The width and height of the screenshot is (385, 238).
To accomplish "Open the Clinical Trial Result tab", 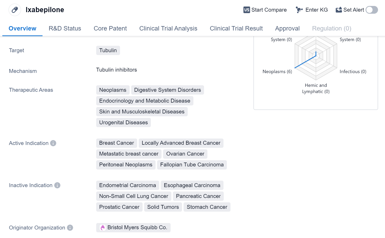I will (236, 28).
